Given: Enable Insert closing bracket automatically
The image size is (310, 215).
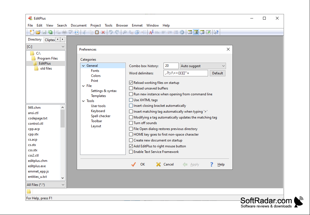Looking at the screenshot, I should [131, 106].
